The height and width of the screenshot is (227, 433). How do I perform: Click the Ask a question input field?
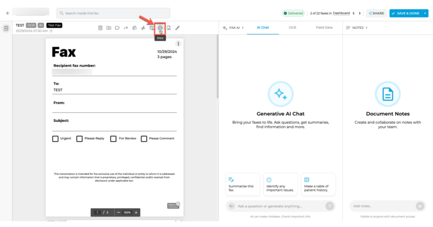point(280,206)
